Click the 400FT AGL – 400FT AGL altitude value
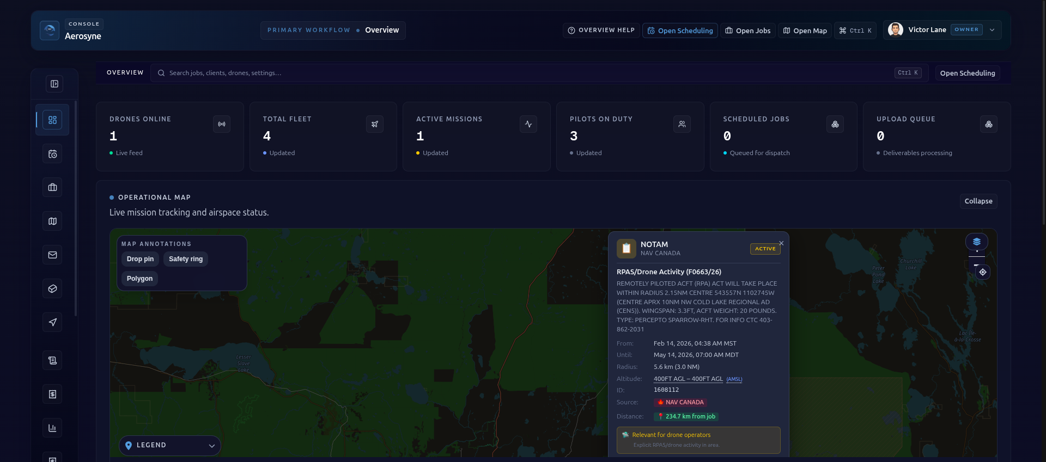 point(688,379)
